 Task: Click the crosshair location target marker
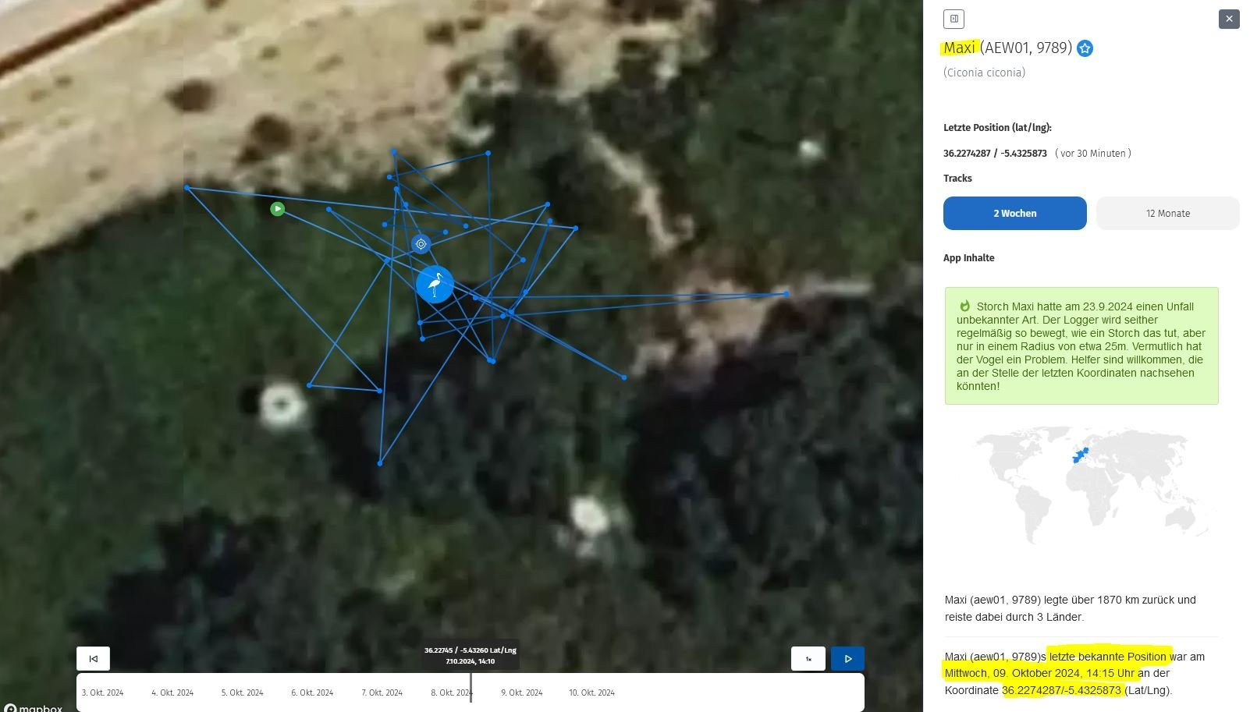click(421, 244)
